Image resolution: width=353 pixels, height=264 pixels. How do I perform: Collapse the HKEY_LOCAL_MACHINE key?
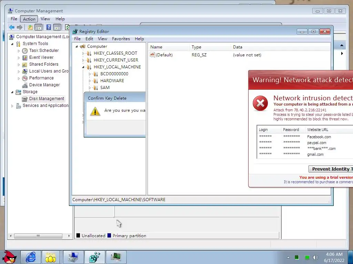point(83,67)
